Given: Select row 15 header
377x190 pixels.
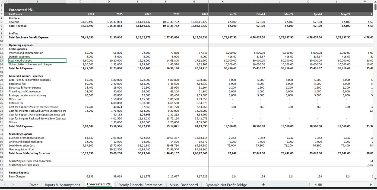Looking at the screenshot, I should click(x=2, y=60).
